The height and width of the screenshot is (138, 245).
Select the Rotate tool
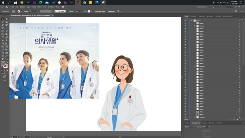(x=3, y=37)
